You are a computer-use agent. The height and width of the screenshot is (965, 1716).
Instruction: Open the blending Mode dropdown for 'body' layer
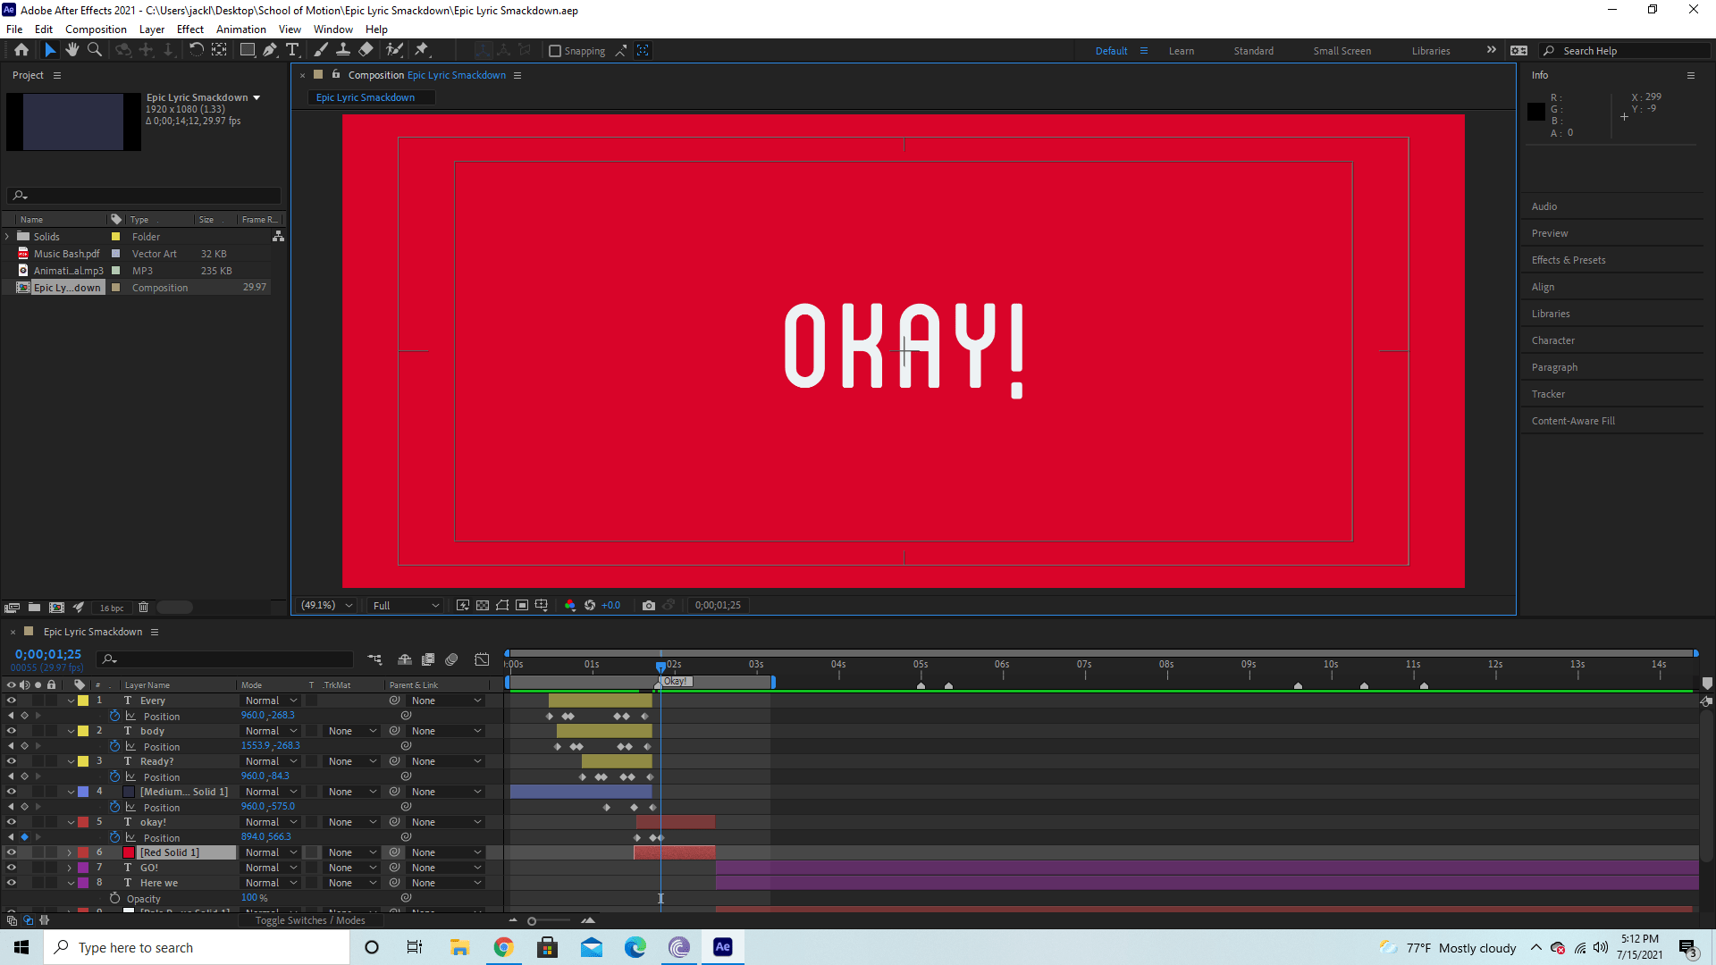(x=270, y=731)
